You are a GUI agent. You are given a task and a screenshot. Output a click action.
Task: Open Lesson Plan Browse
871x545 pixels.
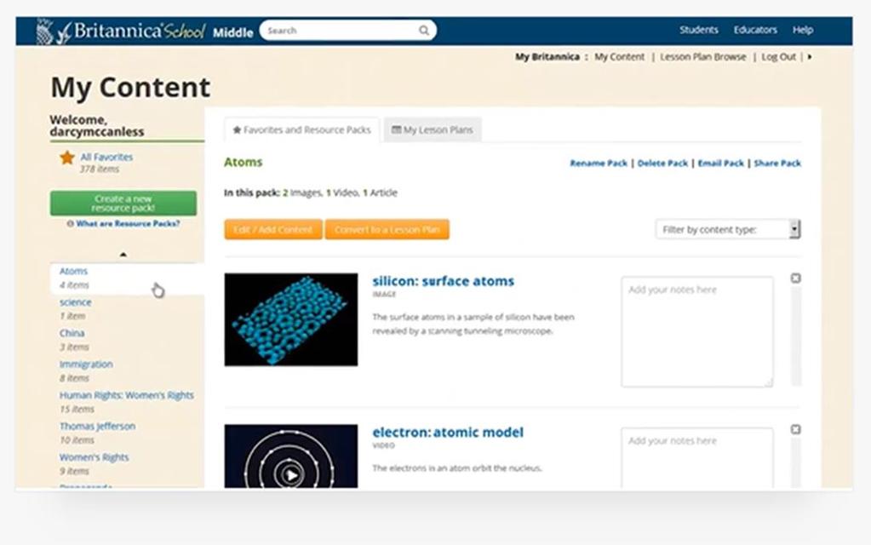[702, 57]
